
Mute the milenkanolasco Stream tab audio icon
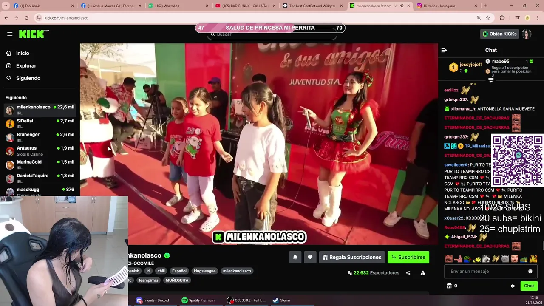coord(402,6)
